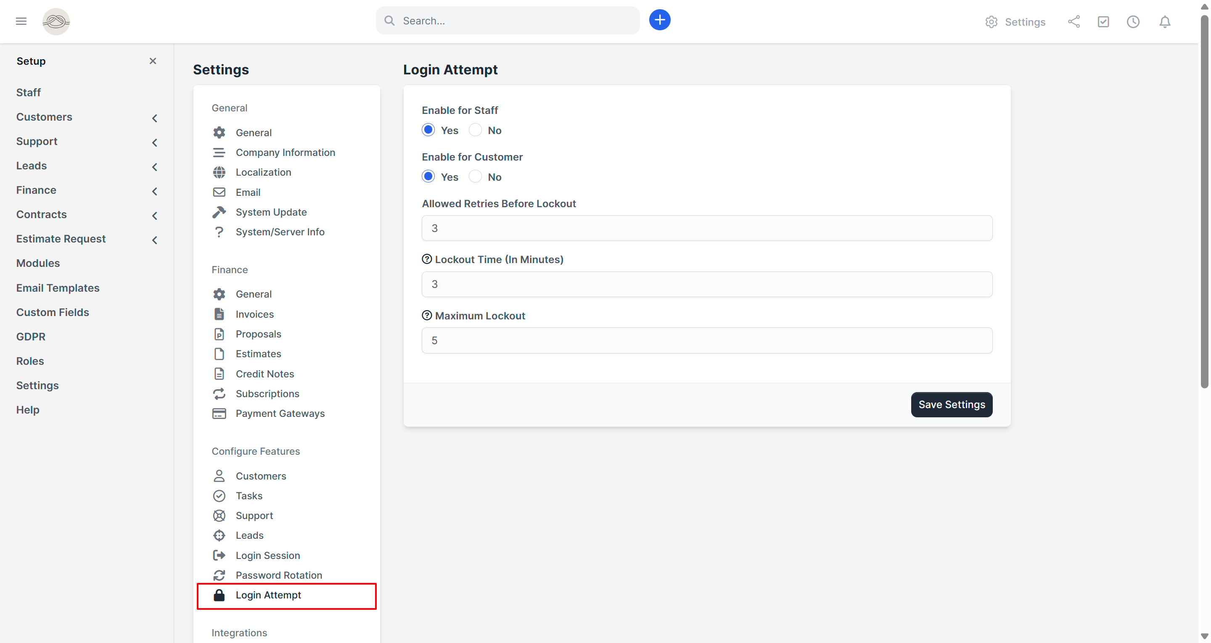Viewport: 1211px width, 643px height.
Task: Toggle the hamburger menu icon
Action: [x=21, y=21]
